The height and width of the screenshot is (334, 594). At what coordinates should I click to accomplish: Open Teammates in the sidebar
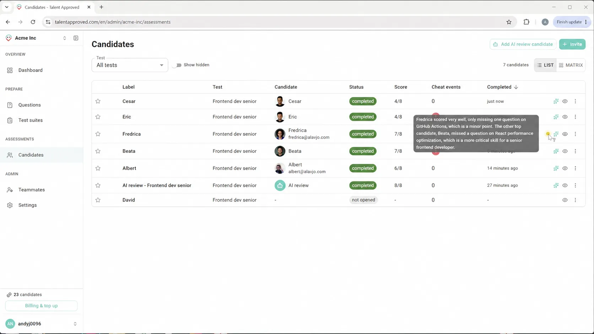[41, 190]
